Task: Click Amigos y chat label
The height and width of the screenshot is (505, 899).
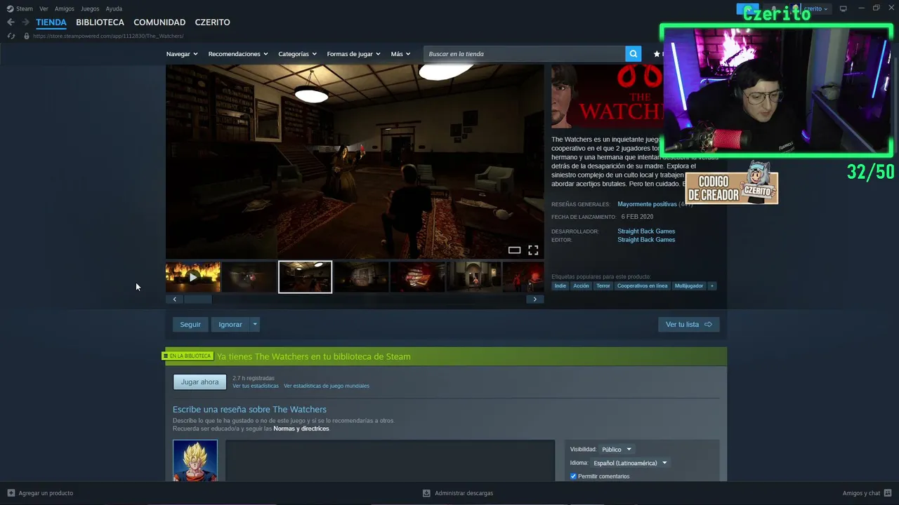Action: coord(861,493)
